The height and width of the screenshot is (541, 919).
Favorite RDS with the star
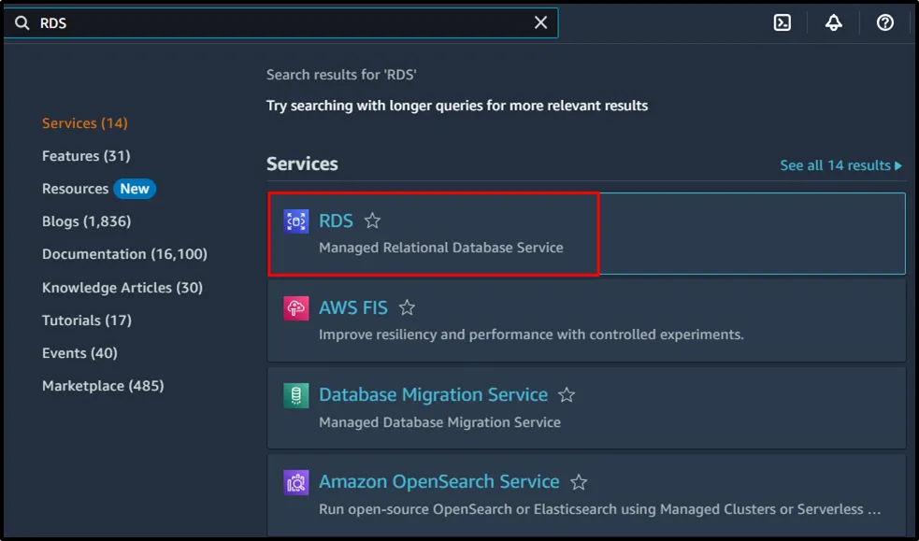tap(372, 221)
